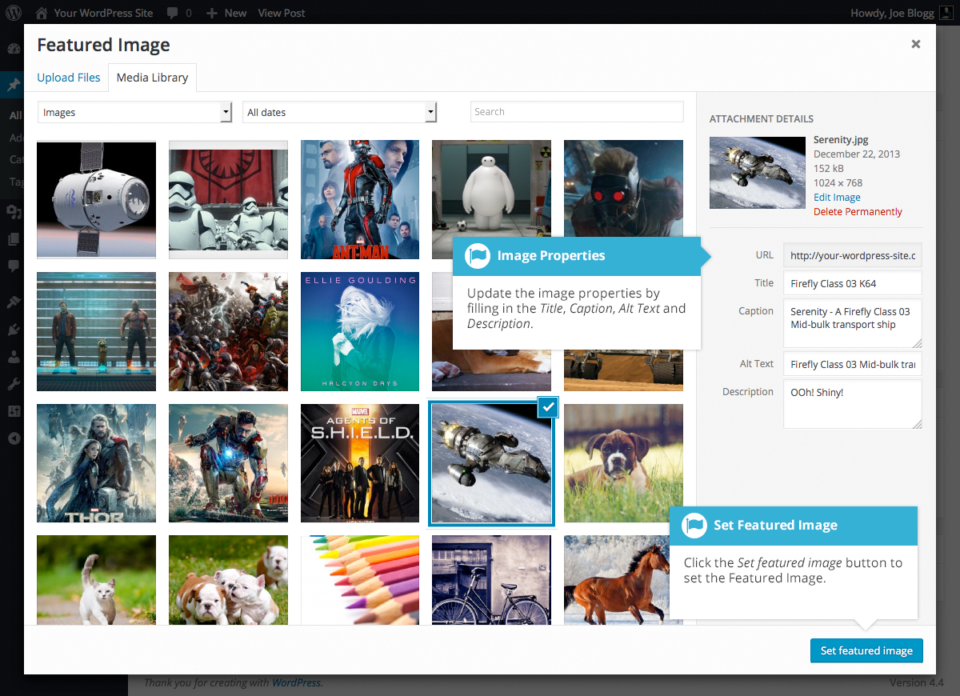Open Settings sliders icon in sidebar
Image resolution: width=960 pixels, height=696 pixels.
click(x=14, y=411)
